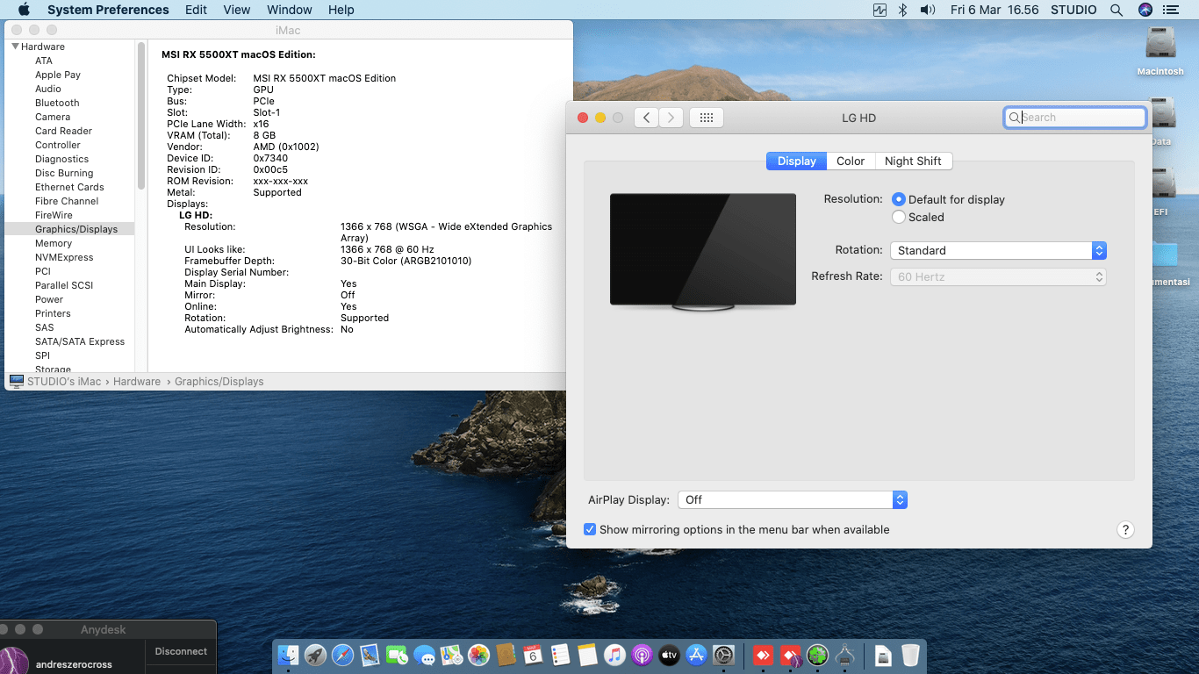1199x674 pixels.
Task: Open Safari from the Dock
Action: 342,655
